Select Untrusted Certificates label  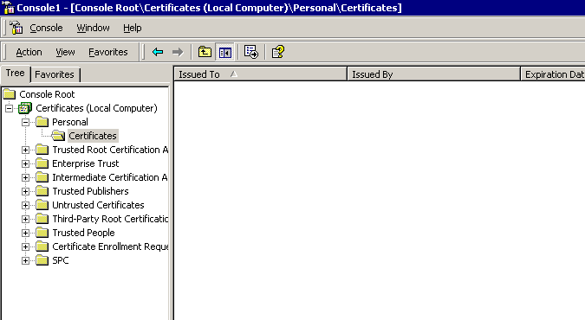[98, 205]
